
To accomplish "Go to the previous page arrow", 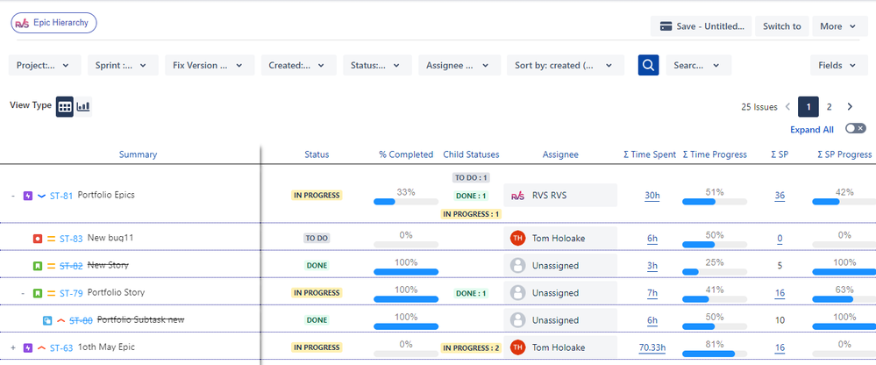I will (787, 107).
